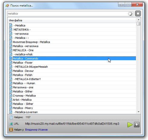Click the file icon of '- metallica-whisk'
Viewport: 148px width, 140px height.
11,54
